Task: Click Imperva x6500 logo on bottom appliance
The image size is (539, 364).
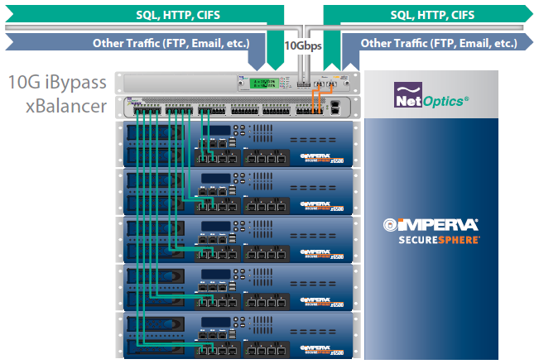Action: tap(322, 350)
